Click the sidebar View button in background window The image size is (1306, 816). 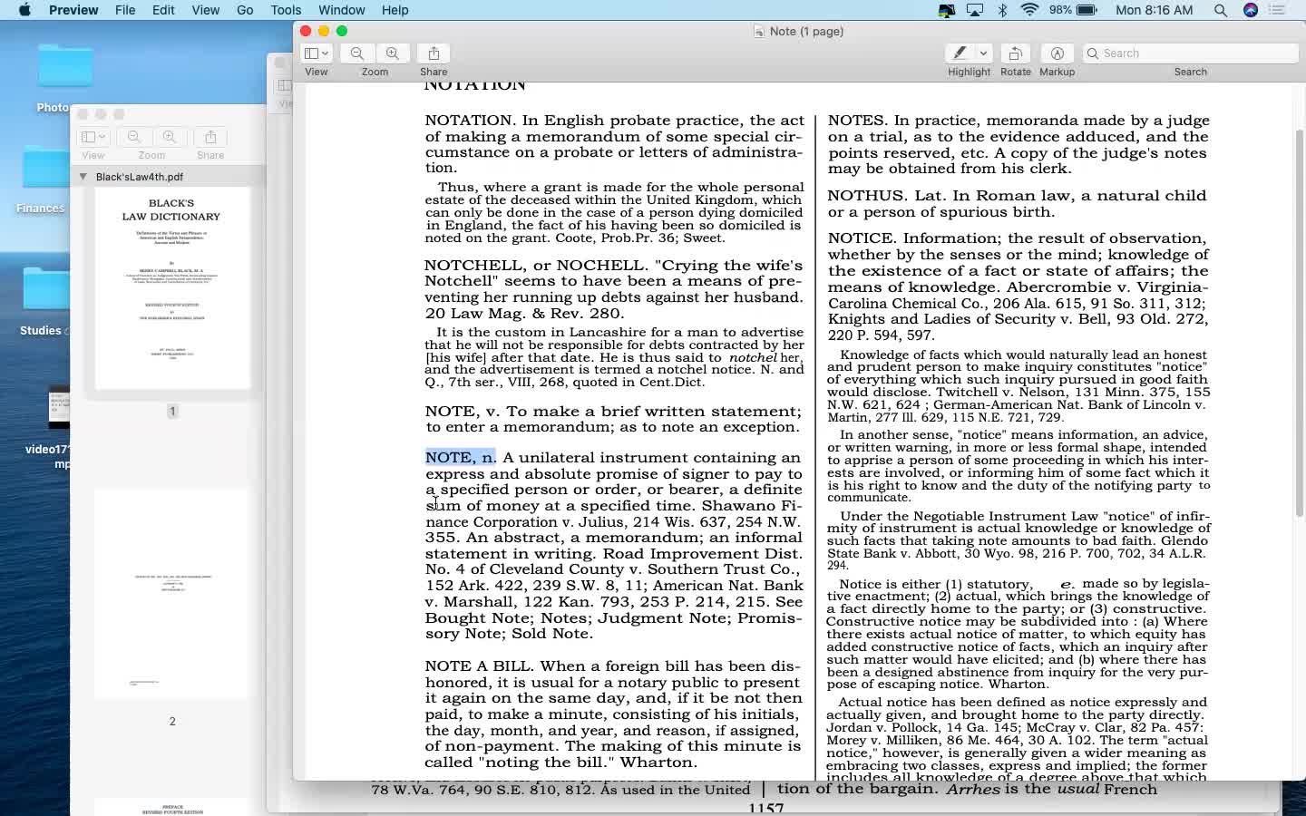coord(93,137)
